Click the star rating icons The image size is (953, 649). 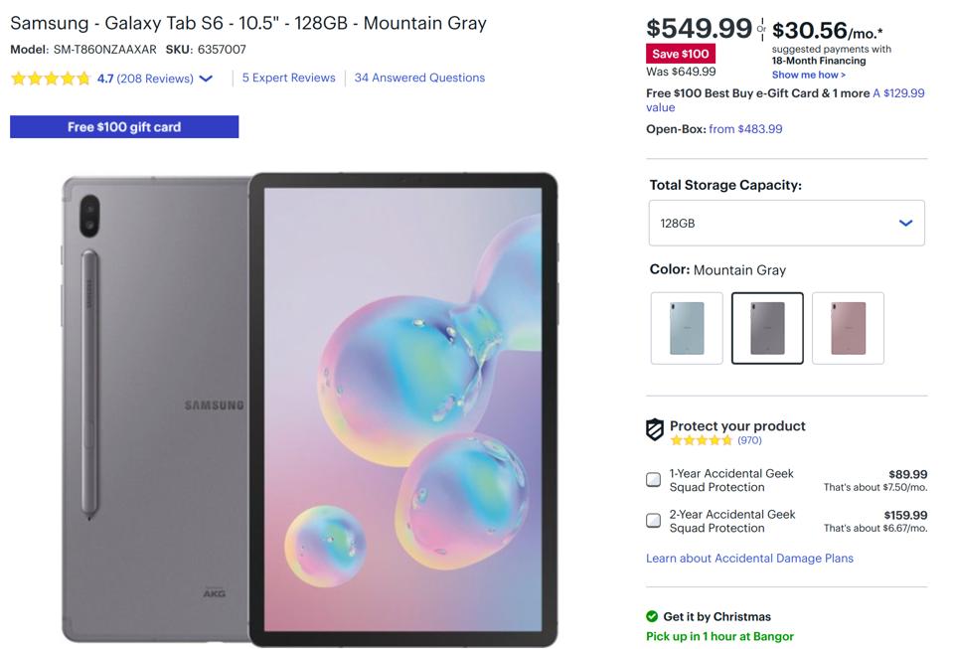(51, 79)
